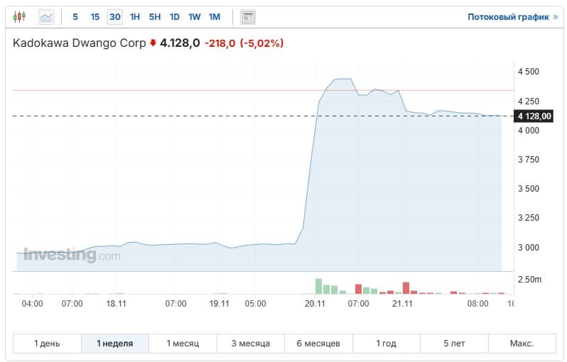The width and height of the screenshot is (567, 362).
Task: Click the 4 128,00 current price label
Action: click(x=535, y=116)
